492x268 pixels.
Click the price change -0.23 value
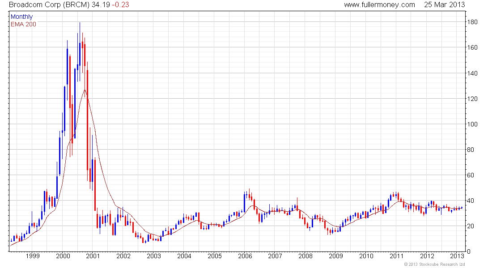pyautogui.click(x=120, y=5)
